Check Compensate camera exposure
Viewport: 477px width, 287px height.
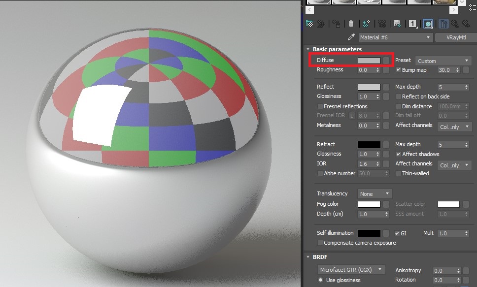(320, 243)
